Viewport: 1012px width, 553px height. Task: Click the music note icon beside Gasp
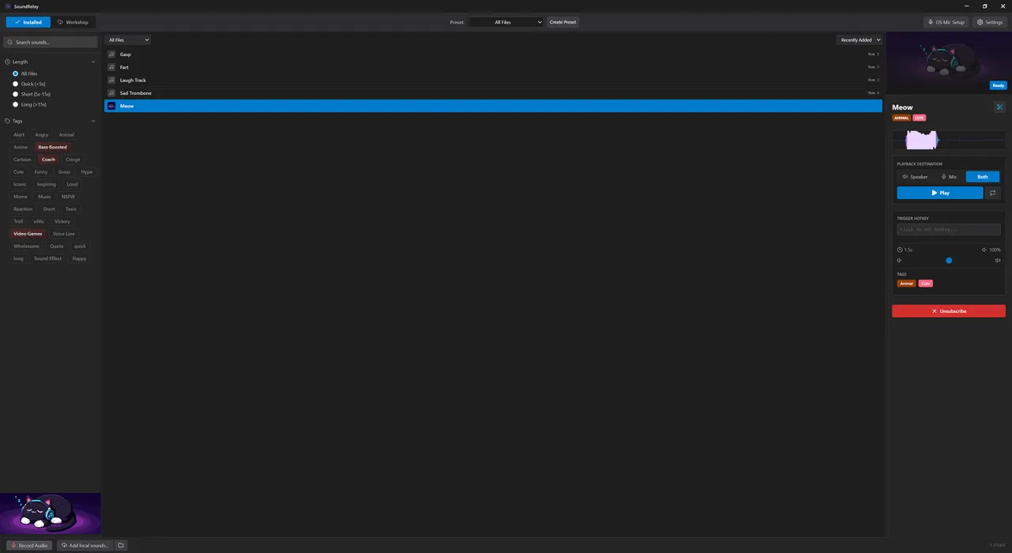click(111, 55)
